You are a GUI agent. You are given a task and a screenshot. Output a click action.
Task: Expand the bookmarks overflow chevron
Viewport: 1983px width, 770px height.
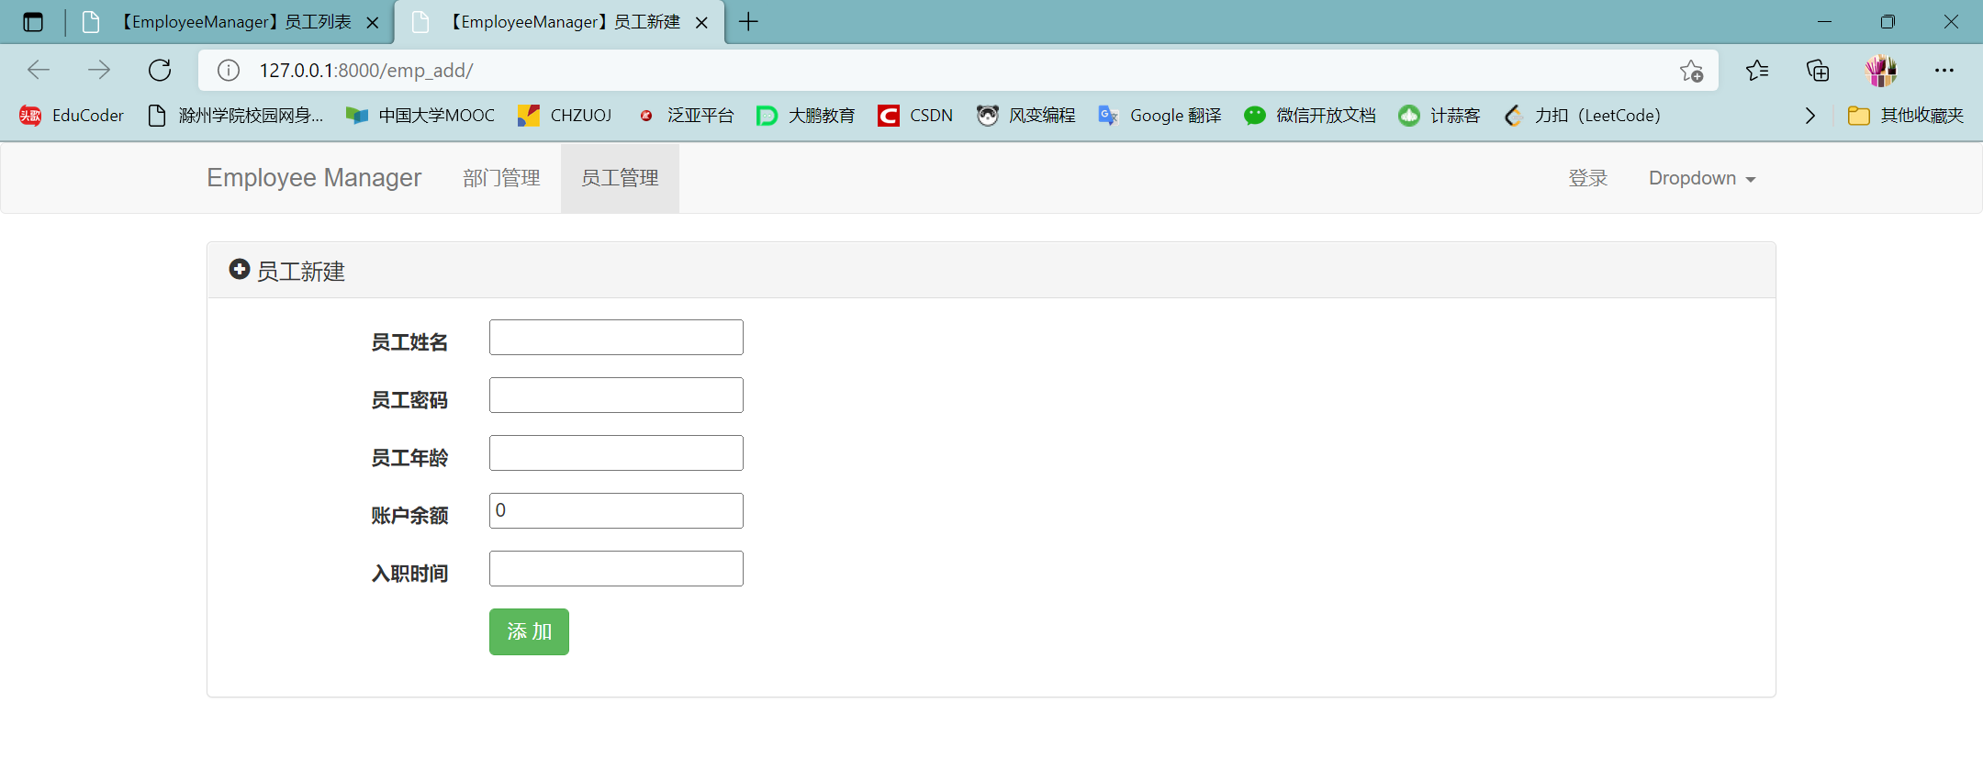1809,116
